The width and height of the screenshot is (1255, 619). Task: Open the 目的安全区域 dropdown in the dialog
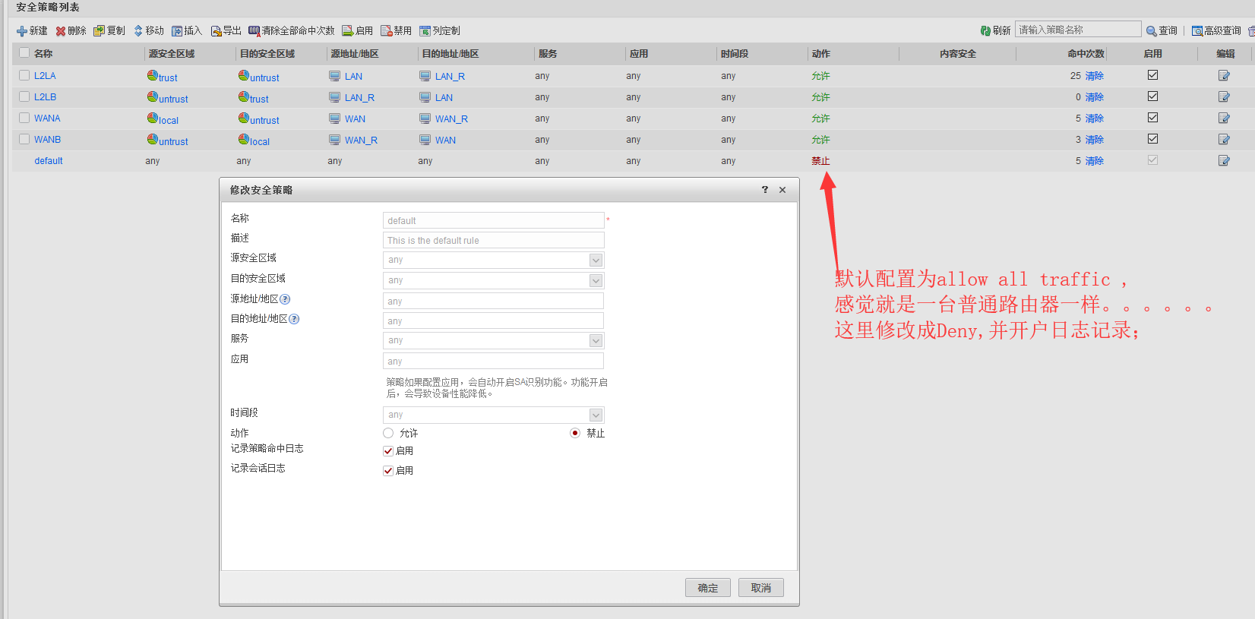(x=596, y=281)
